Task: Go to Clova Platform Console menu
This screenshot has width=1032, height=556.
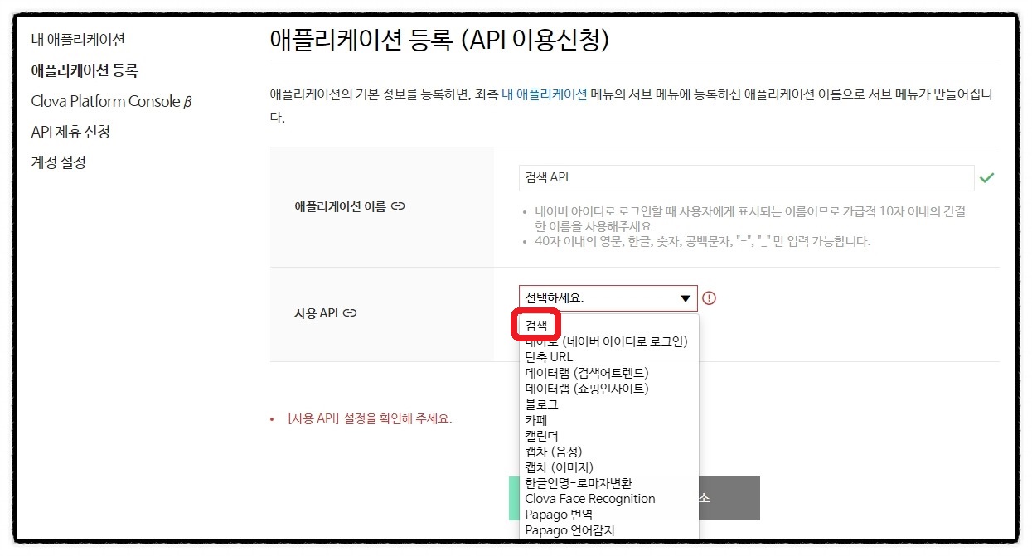Action: click(111, 101)
